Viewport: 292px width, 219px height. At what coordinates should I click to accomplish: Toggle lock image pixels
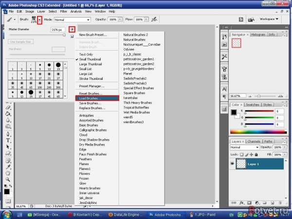pos(247,154)
